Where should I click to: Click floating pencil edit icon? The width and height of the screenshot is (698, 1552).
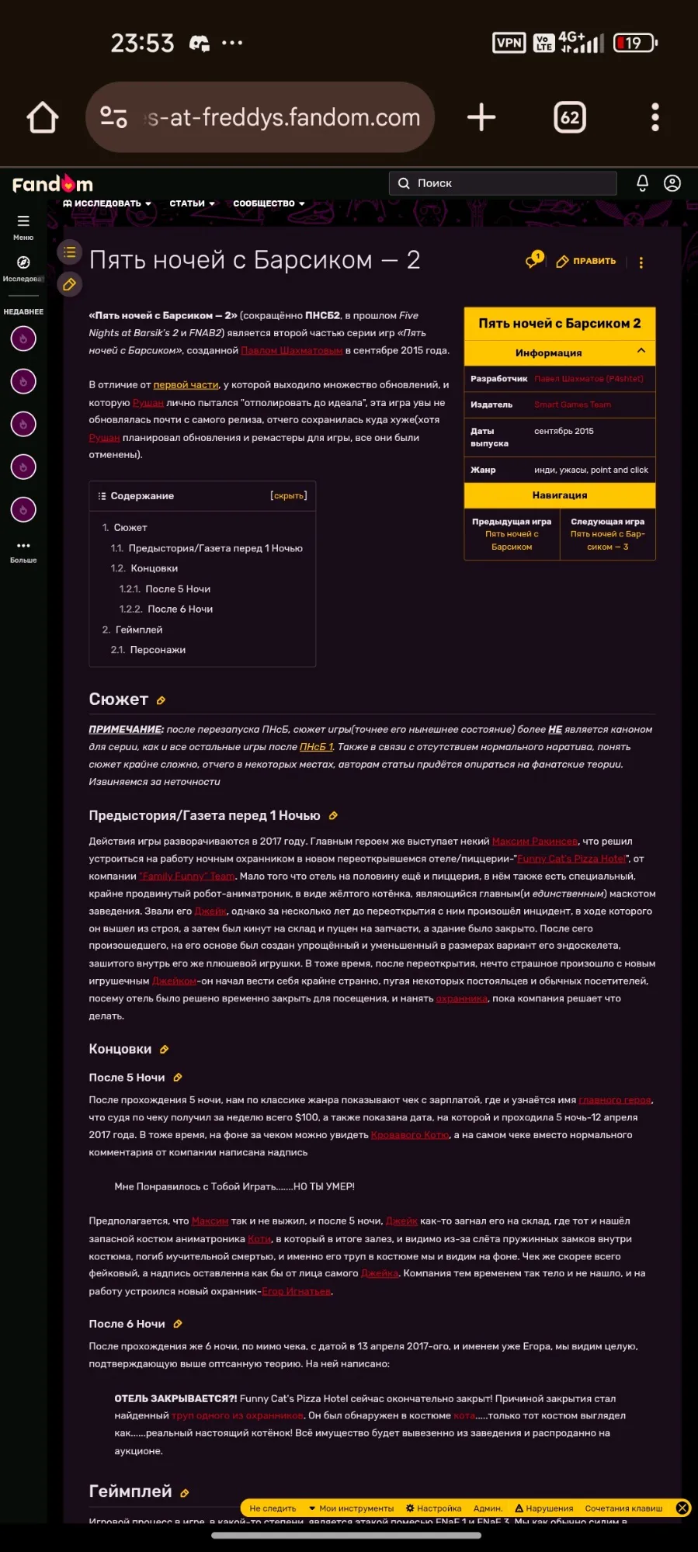click(70, 284)
